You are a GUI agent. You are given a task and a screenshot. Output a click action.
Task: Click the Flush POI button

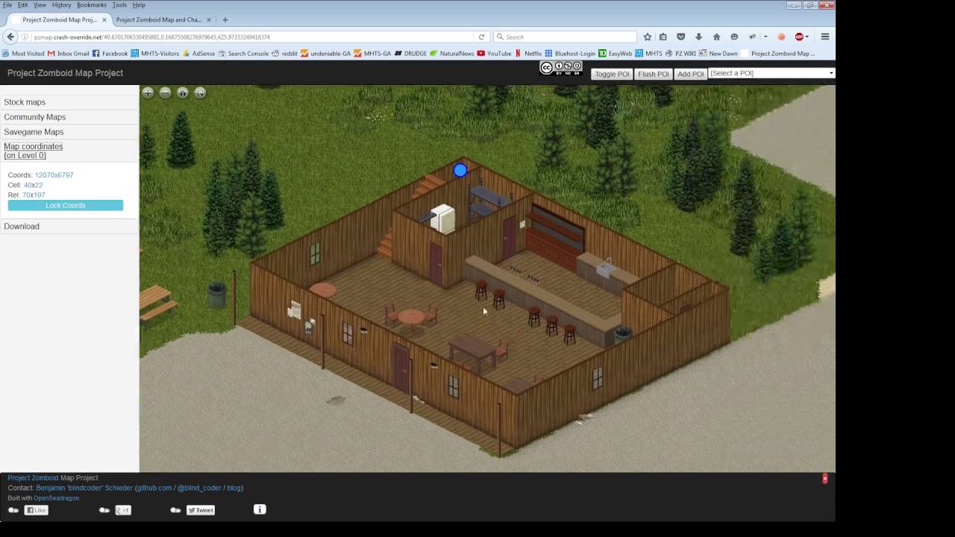point(654,74)
